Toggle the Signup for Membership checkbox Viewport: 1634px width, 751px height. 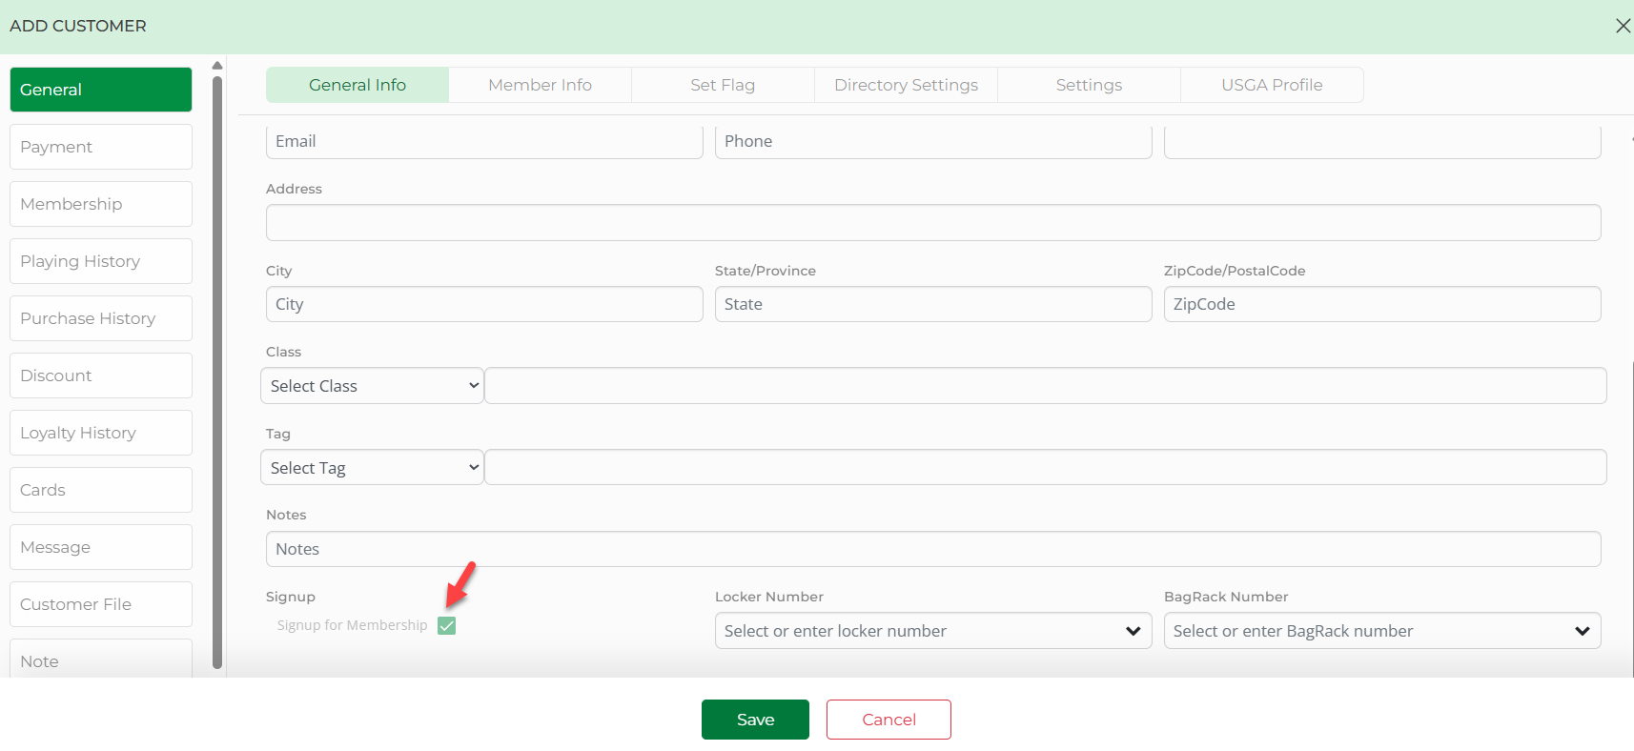446,625
